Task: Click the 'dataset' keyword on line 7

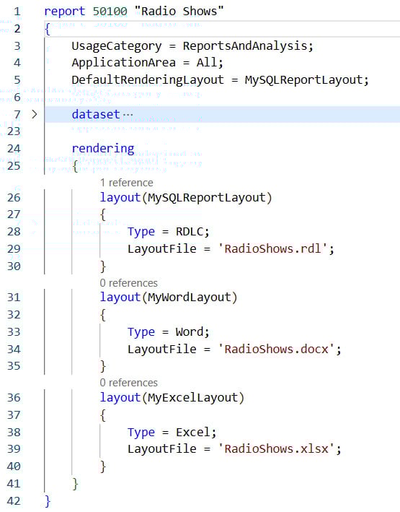Action: 96,114
